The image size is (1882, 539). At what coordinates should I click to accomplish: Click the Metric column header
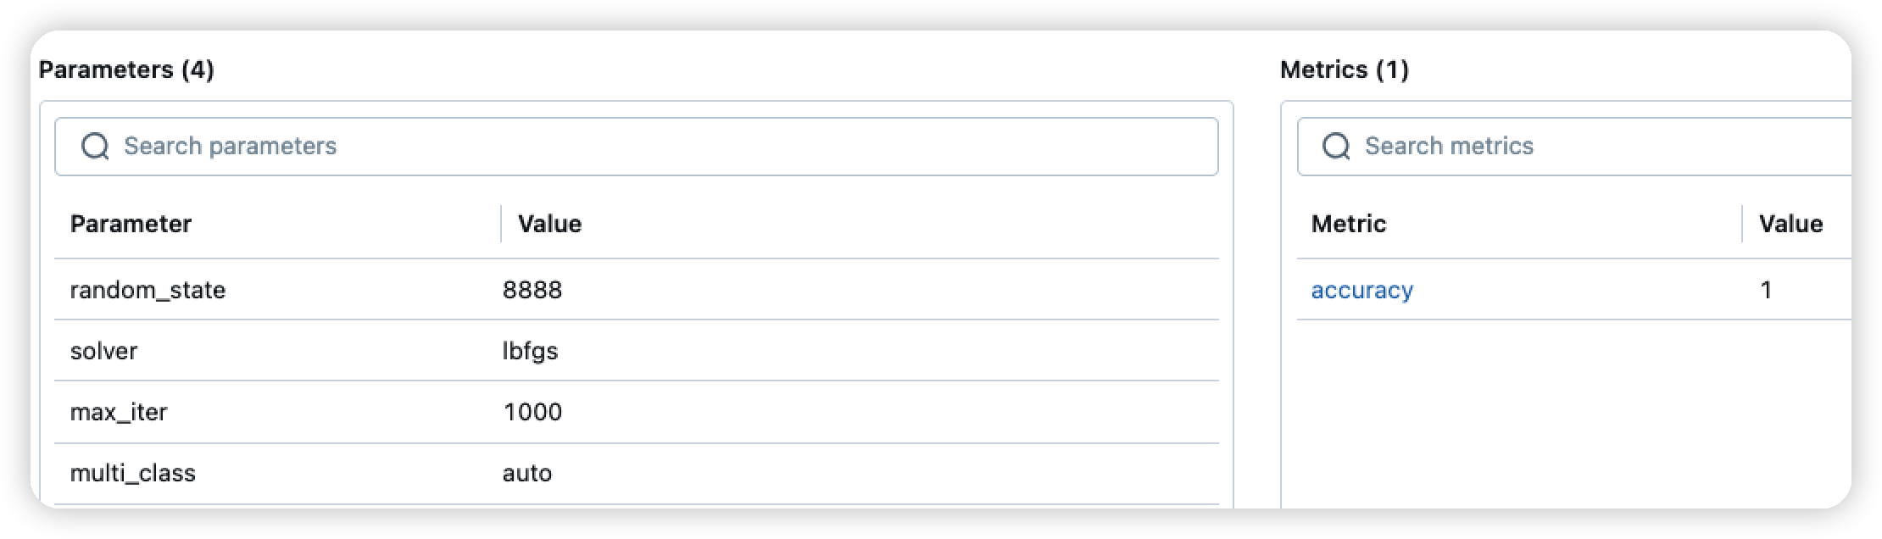(x=1348, y=224)
